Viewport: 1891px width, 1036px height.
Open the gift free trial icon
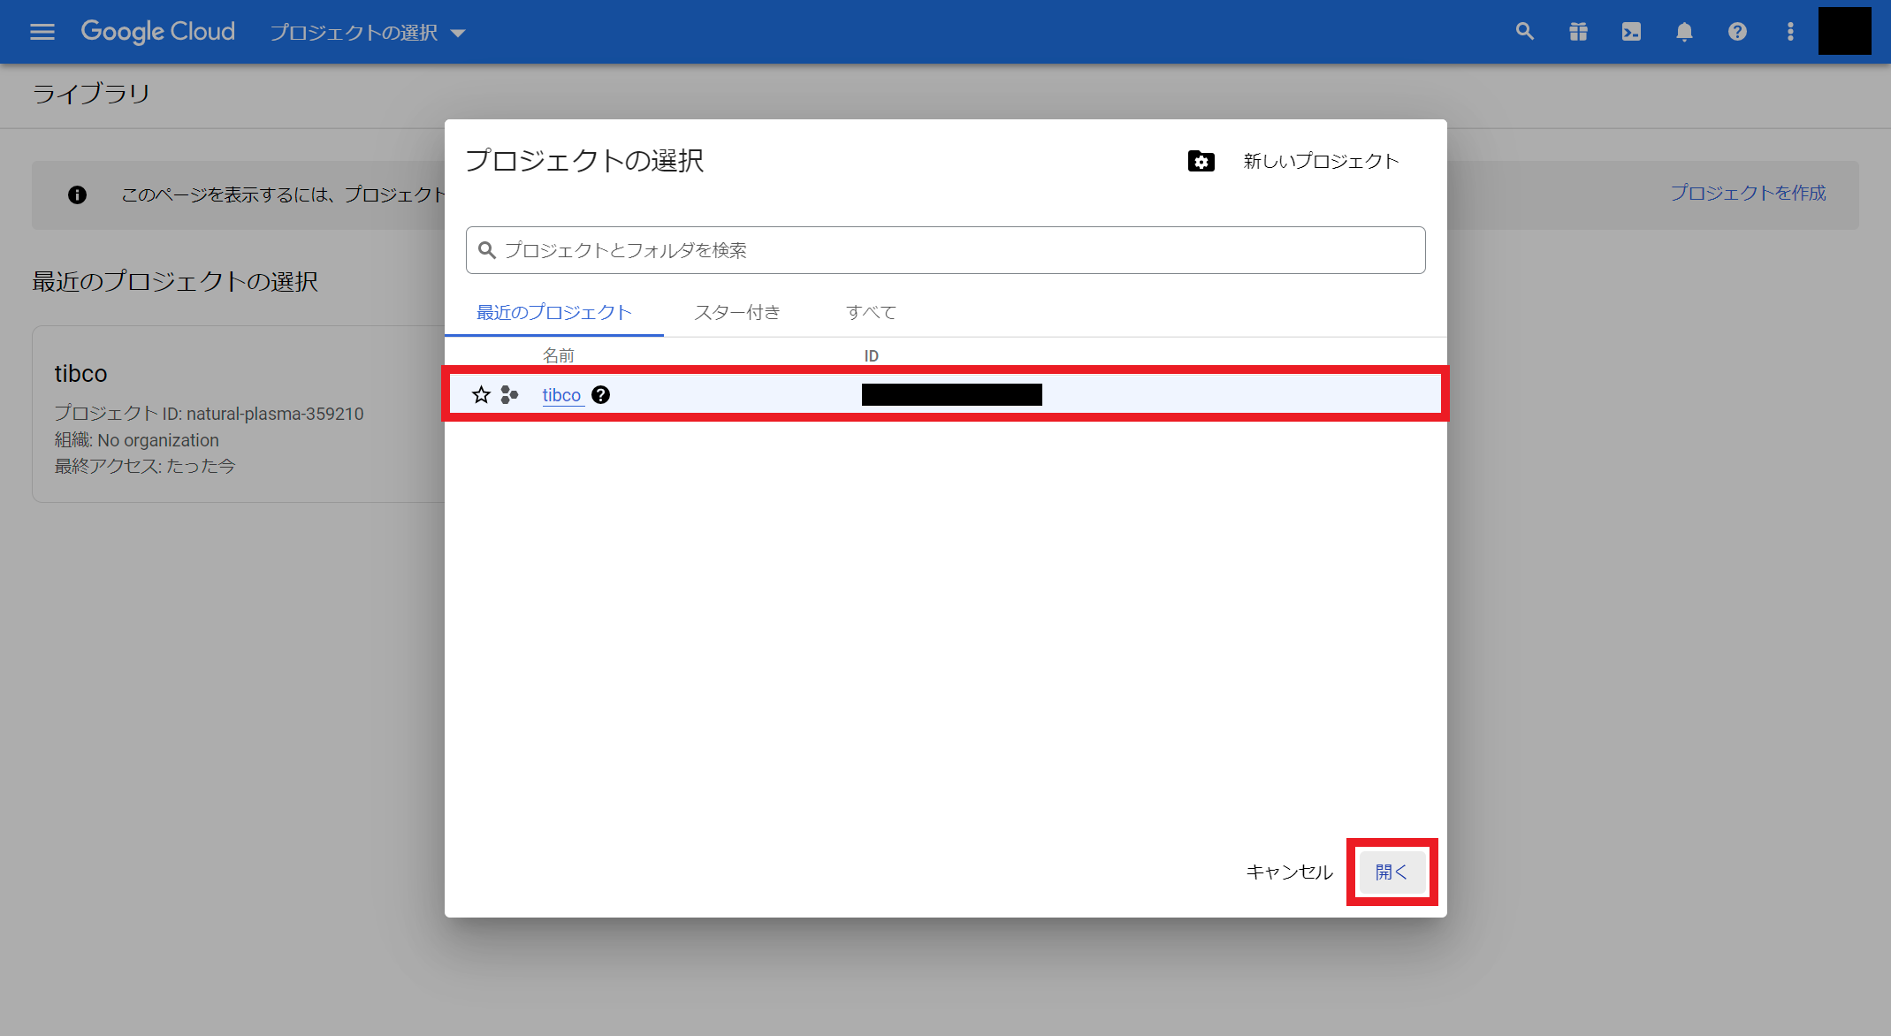coord(1578,32)
